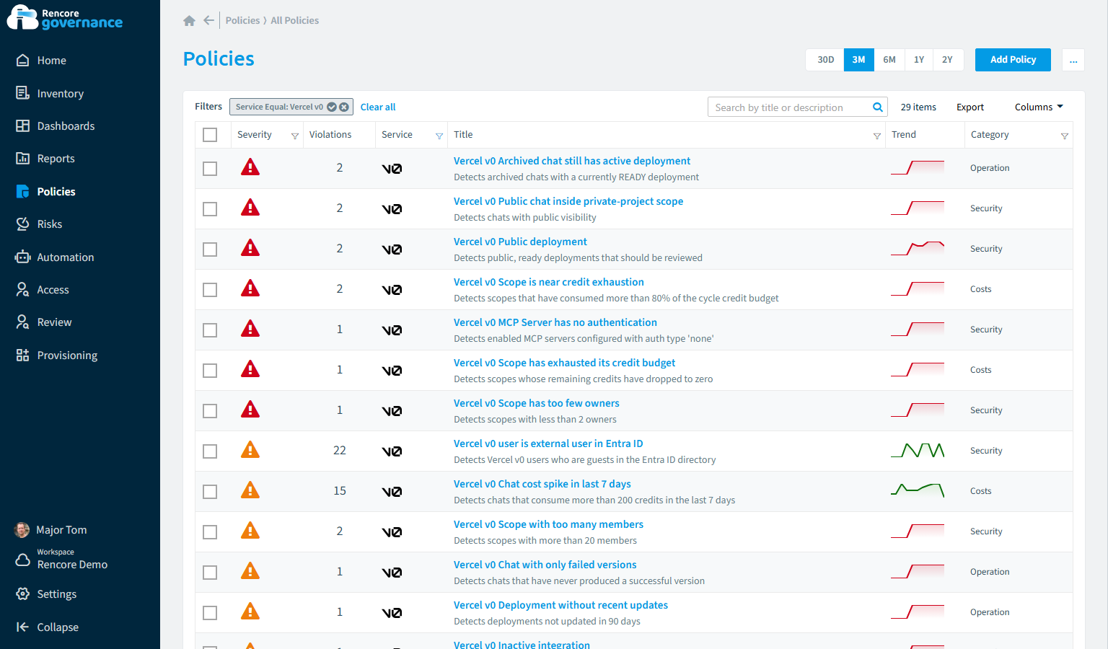Click trend sparkline for external user in Entra ID
Screen dimensions: 1108x649
(x=918, y=451)
